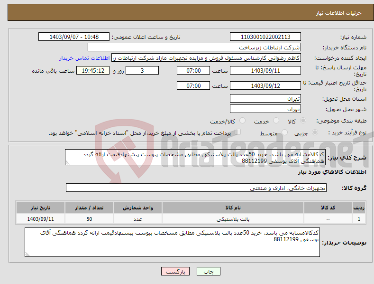The image size is (374, 284).
Task: Click the ردیف column header
Action: pyautogui.click(x=359, y=208)
